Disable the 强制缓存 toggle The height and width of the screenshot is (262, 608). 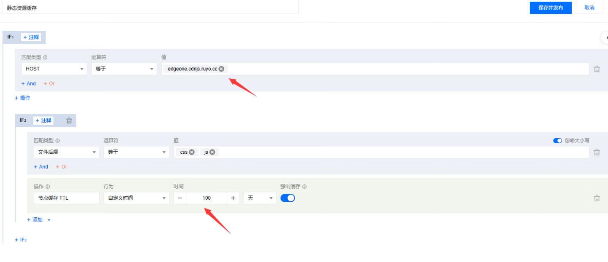(x=288, y=198)
